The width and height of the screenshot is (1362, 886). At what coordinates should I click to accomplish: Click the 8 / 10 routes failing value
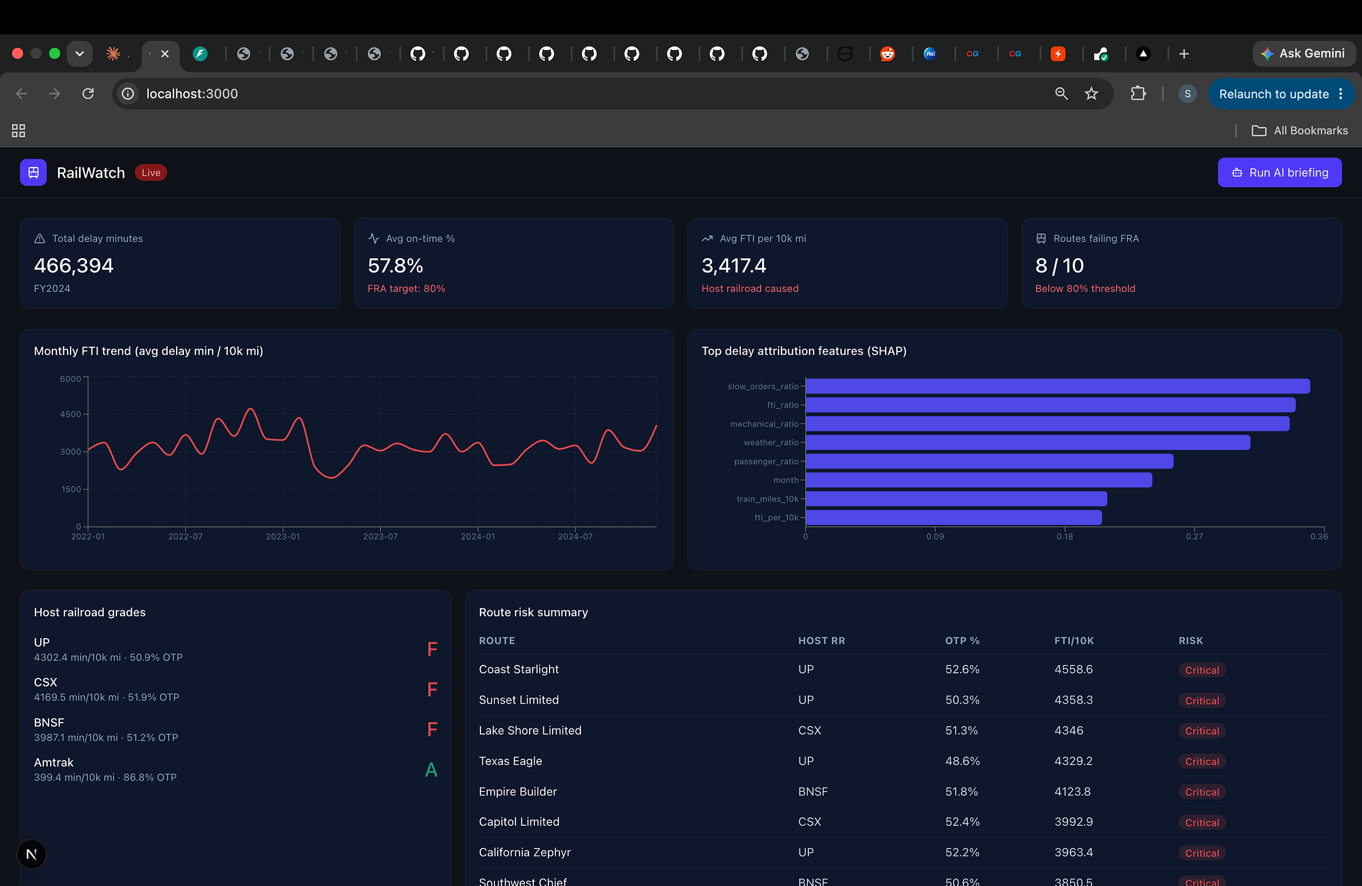1059,266
